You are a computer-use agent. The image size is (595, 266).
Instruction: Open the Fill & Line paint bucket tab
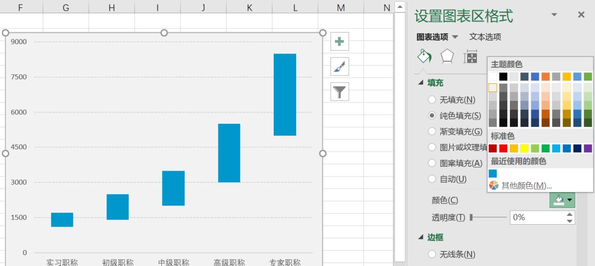coord(424,56)
